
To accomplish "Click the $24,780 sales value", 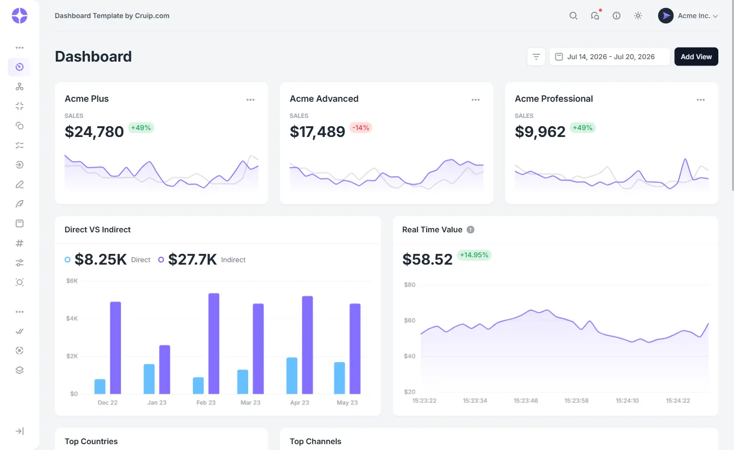I will click(94, 132).
